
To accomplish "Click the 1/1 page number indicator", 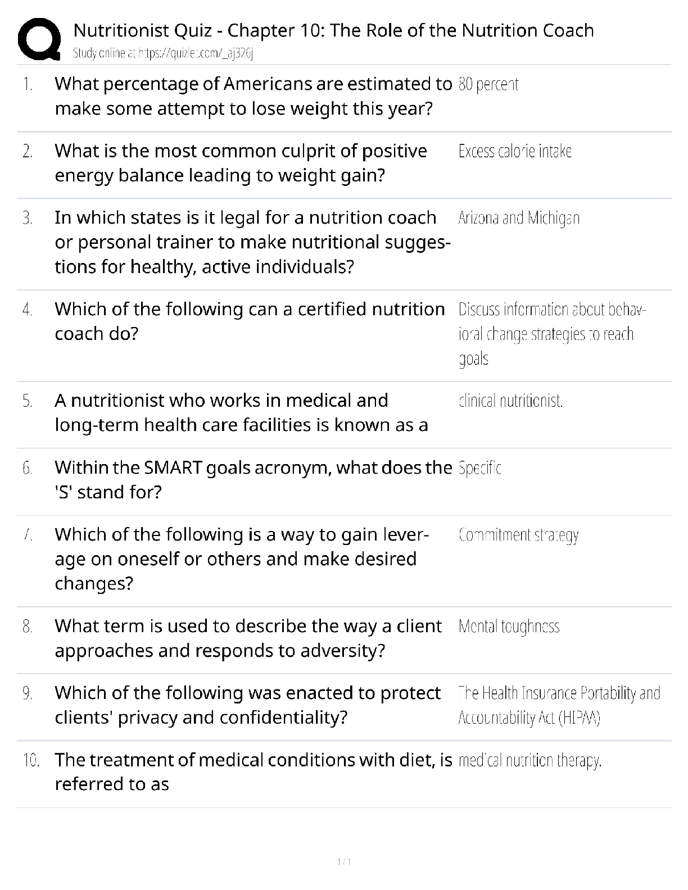I will [344, 861].
